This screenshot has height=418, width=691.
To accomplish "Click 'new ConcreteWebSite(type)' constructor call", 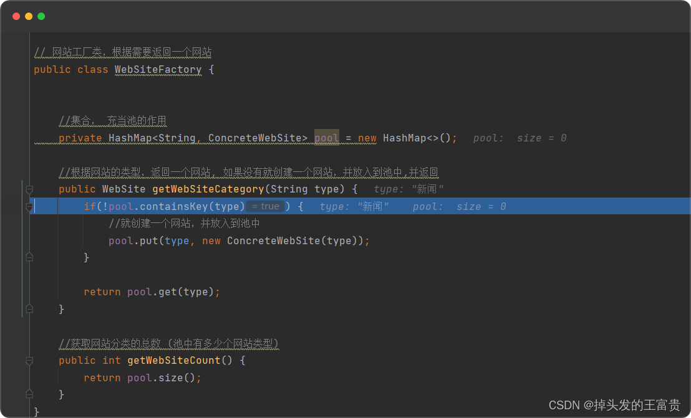I will (282, 240).
